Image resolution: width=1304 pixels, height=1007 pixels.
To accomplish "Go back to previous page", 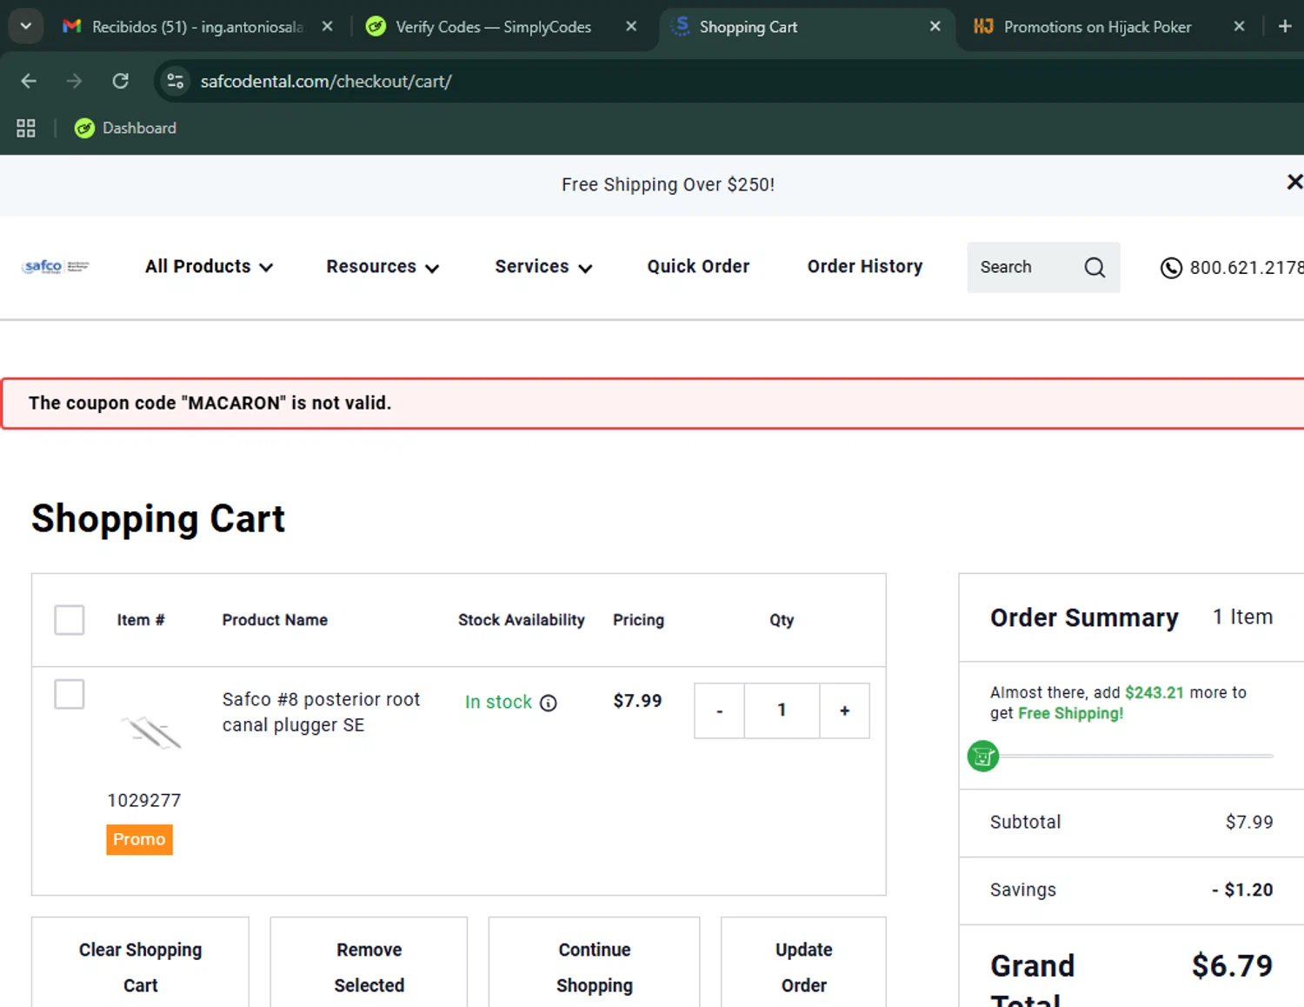I will pos(29,81).
